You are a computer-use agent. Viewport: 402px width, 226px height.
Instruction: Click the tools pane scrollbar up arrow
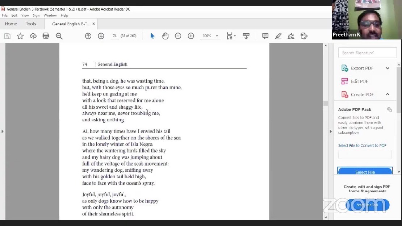point(399,64)
